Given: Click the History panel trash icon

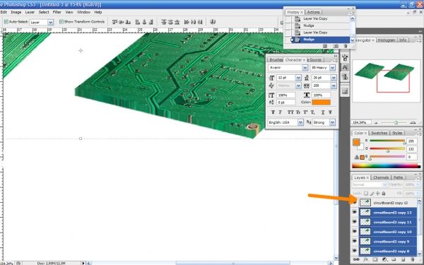Looking at the screenshot, I should pos(346,46).
